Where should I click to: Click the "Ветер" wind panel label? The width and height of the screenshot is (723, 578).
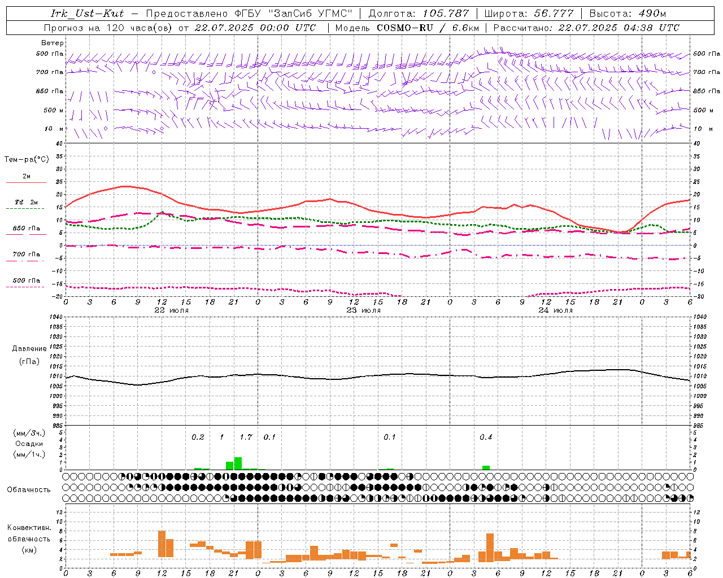(53, 43)
